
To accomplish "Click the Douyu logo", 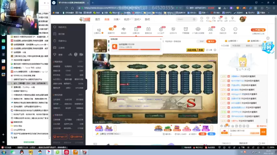I will pyautogui.click(x=85, y=19).
